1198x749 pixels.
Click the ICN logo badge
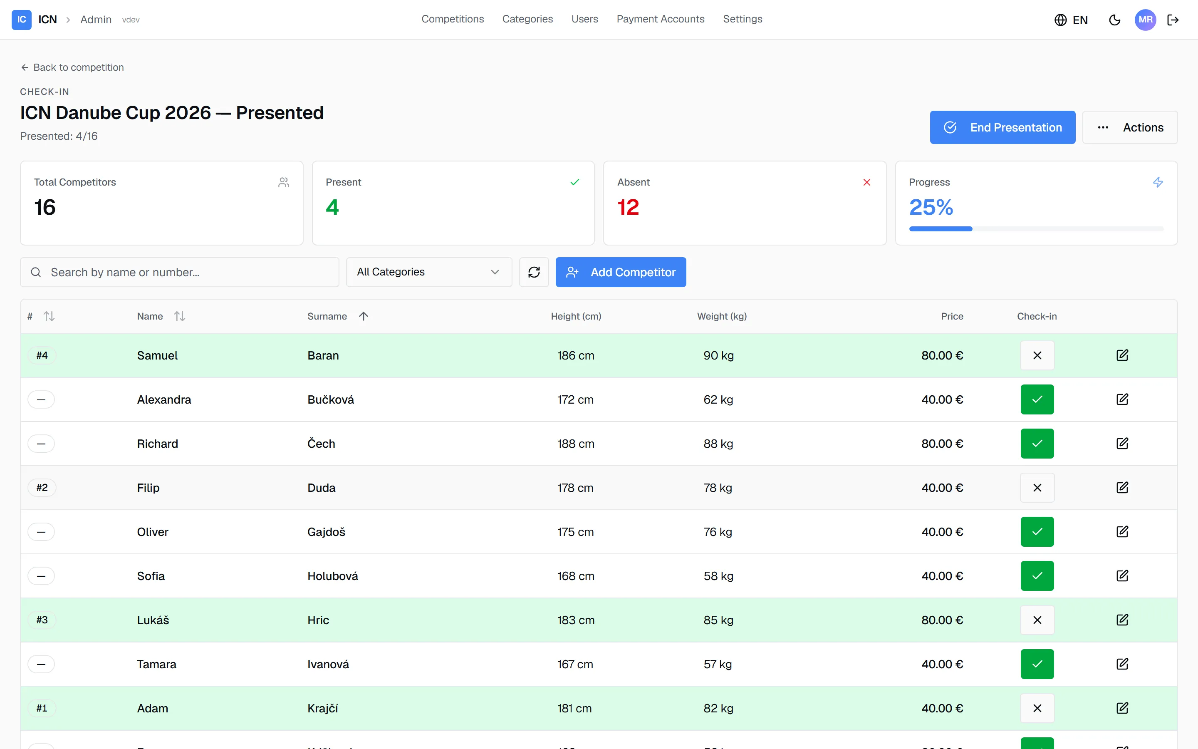pos(21,20)
